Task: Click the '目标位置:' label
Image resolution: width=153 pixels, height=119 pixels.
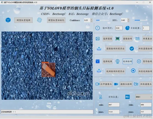Action: (x=114, y=97)
